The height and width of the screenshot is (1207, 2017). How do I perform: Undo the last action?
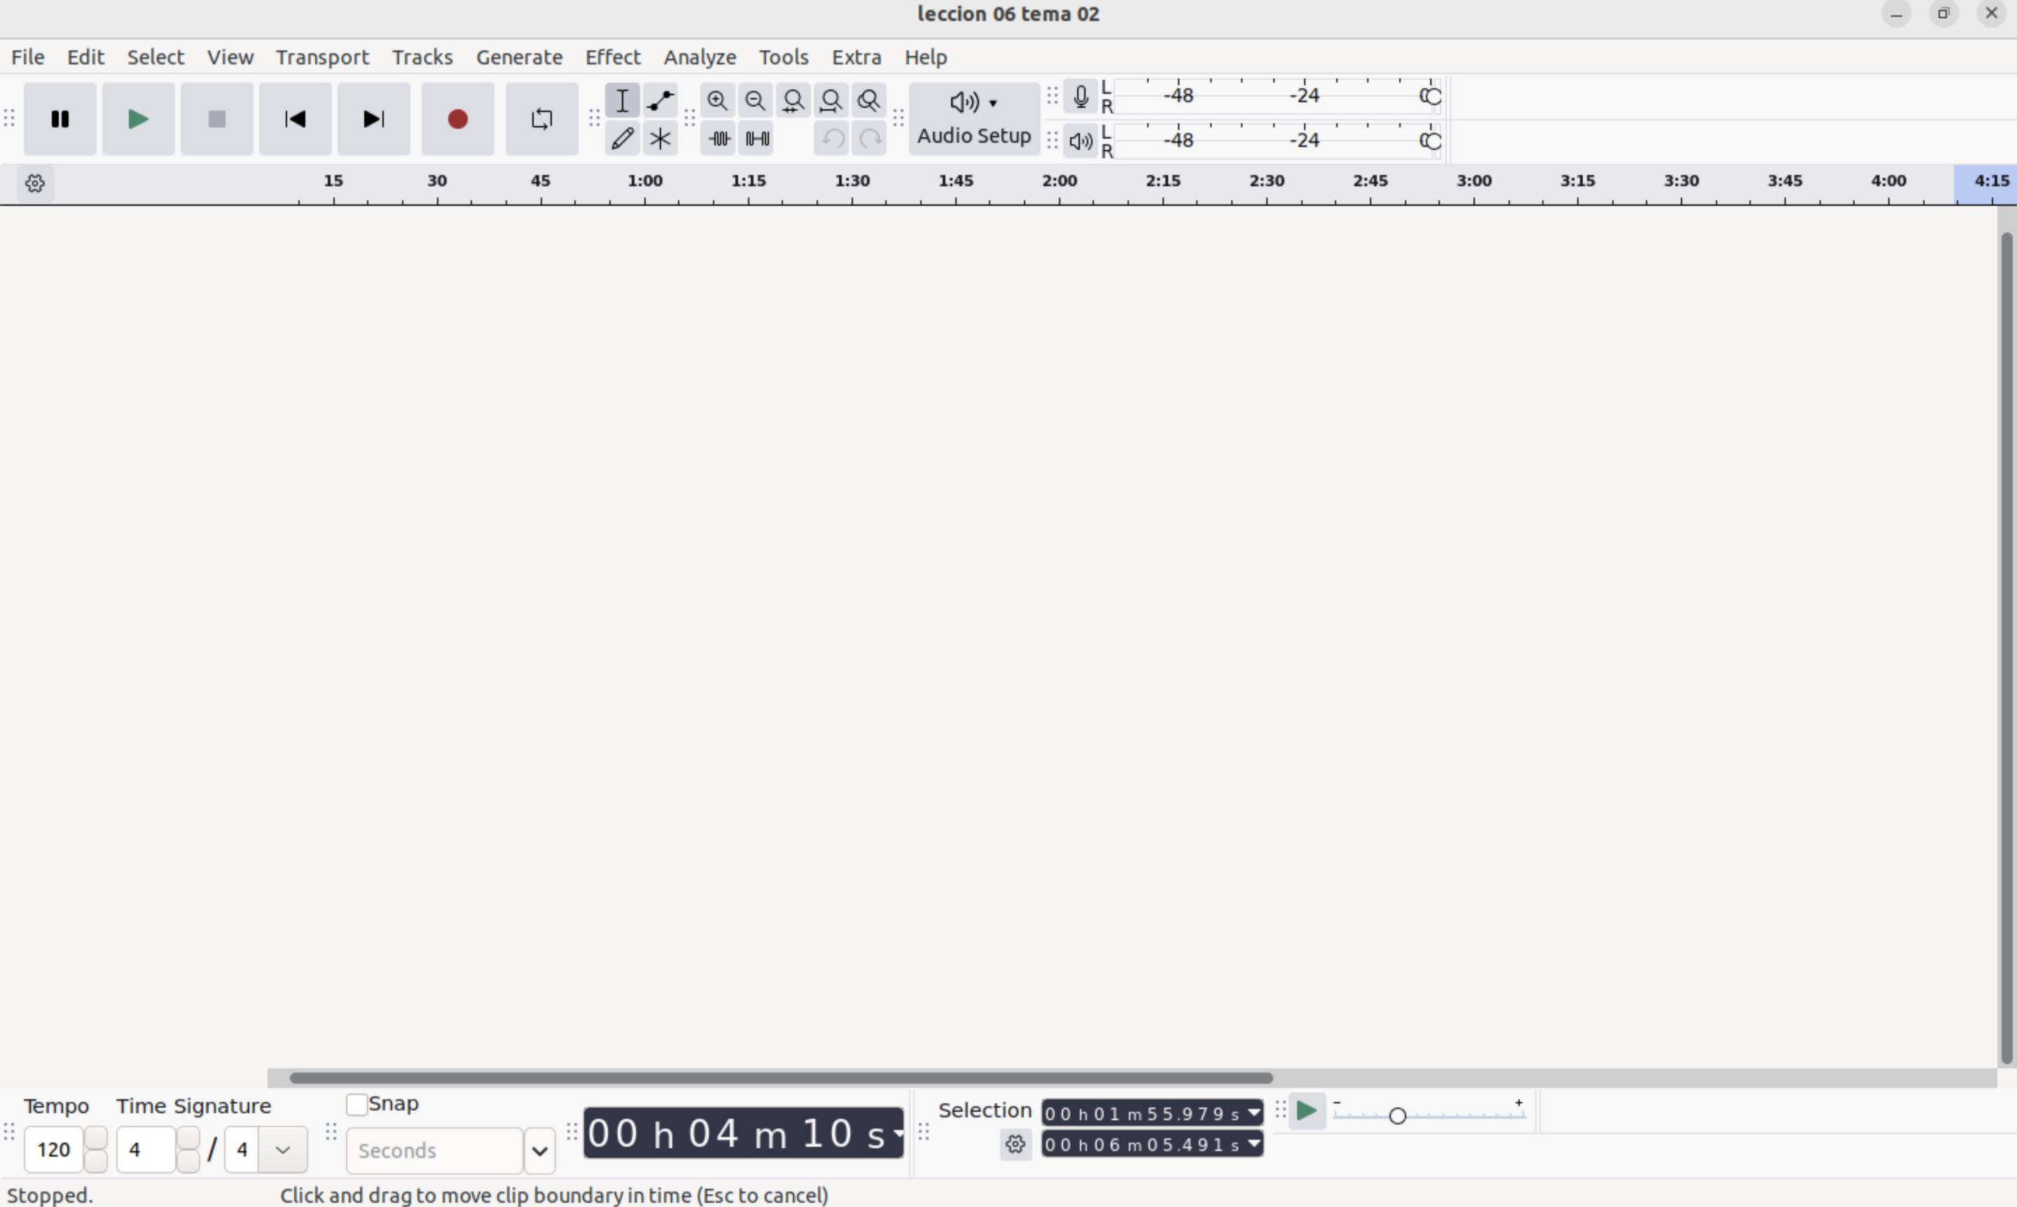pos(830,138)
